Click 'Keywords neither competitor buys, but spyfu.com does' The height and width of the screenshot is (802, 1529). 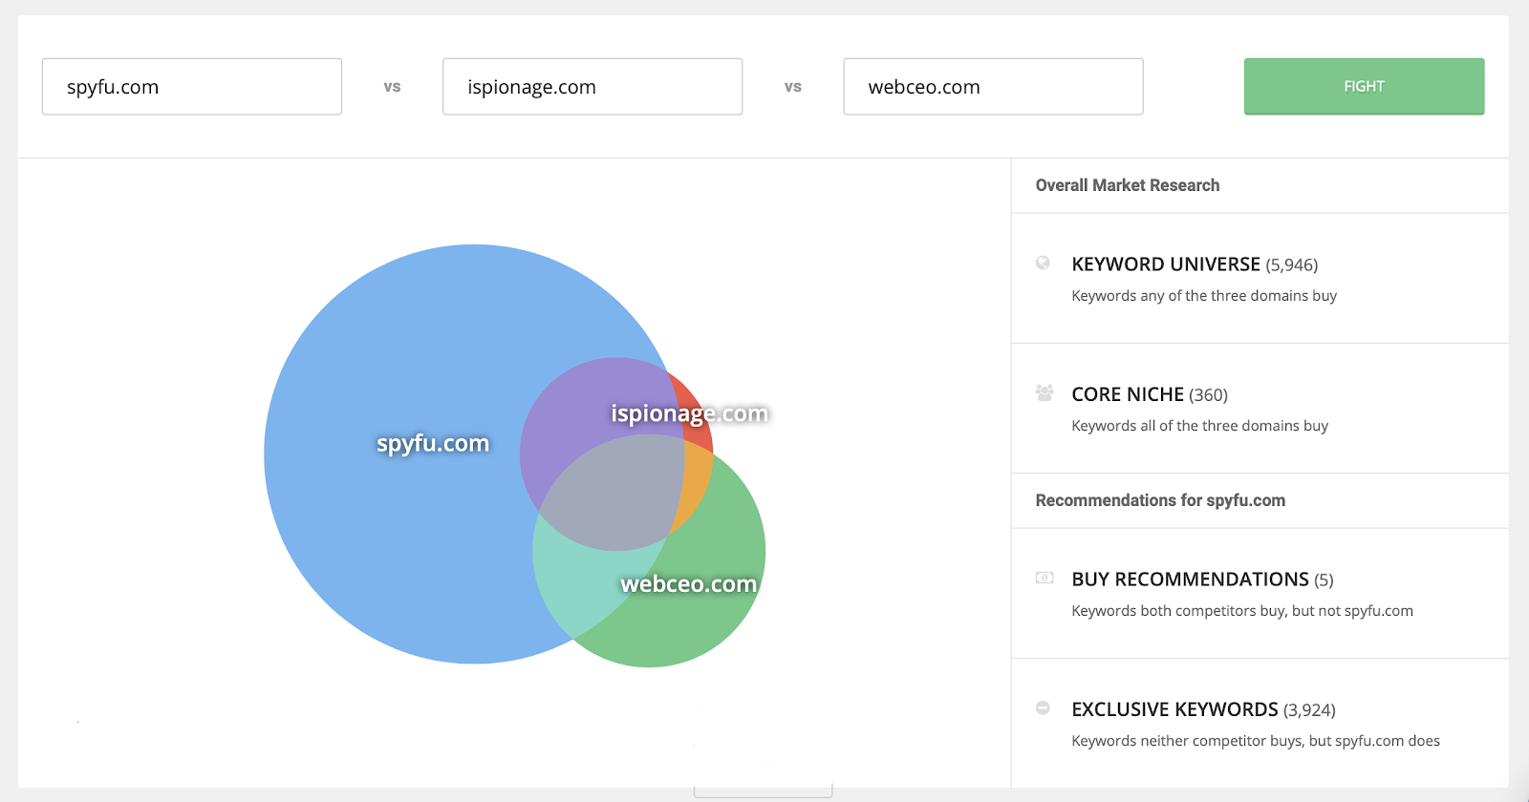coord(1256,741)
